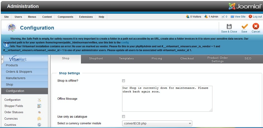Click the Countries globe icon
This screenshot has width=263, height=128.
point(39,125)
